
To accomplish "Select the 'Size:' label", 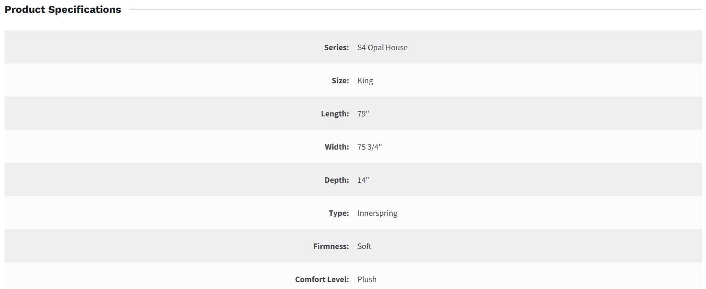I will pyautogui.click(x=340, y=81).
